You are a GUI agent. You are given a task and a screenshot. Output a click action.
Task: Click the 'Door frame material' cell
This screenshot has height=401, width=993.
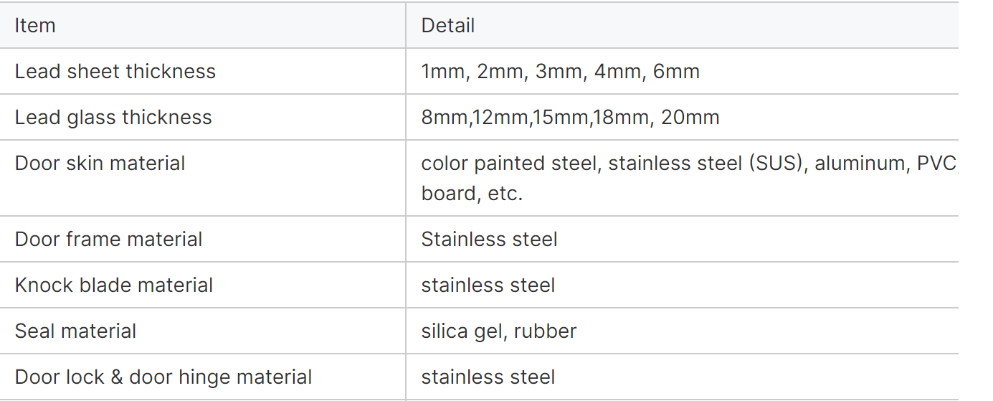click(x=108, y=240)
